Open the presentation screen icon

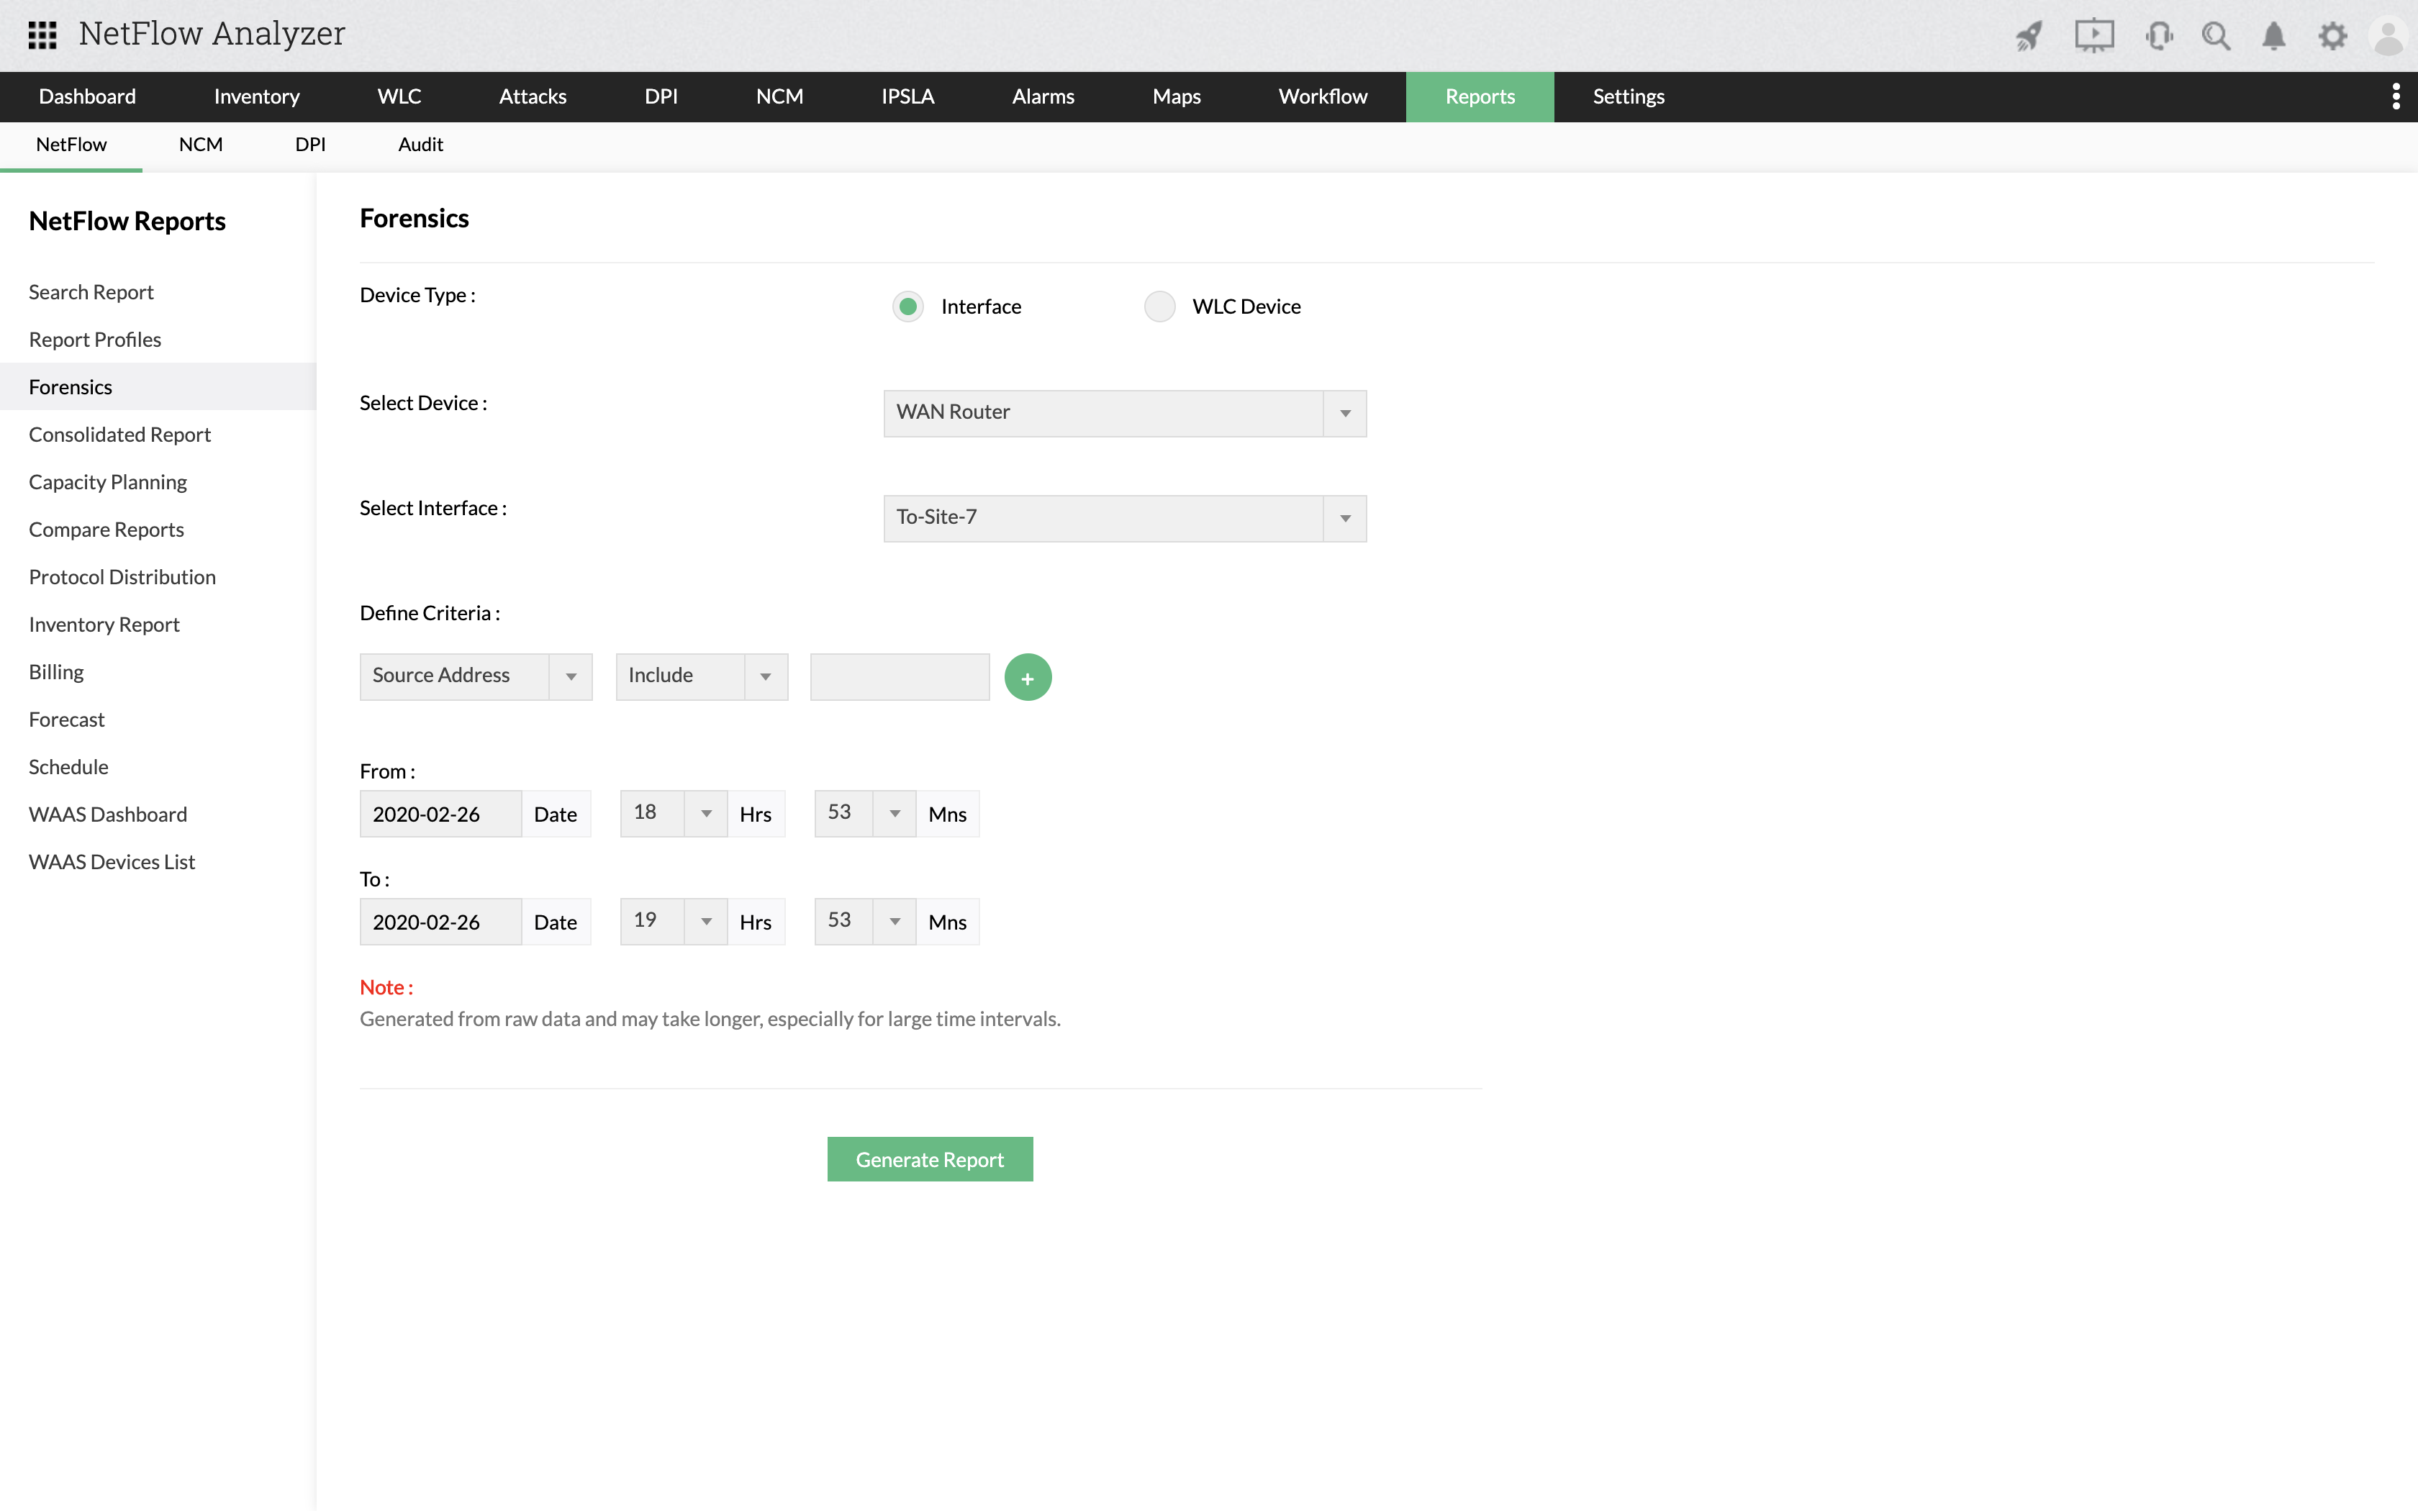2093,36
